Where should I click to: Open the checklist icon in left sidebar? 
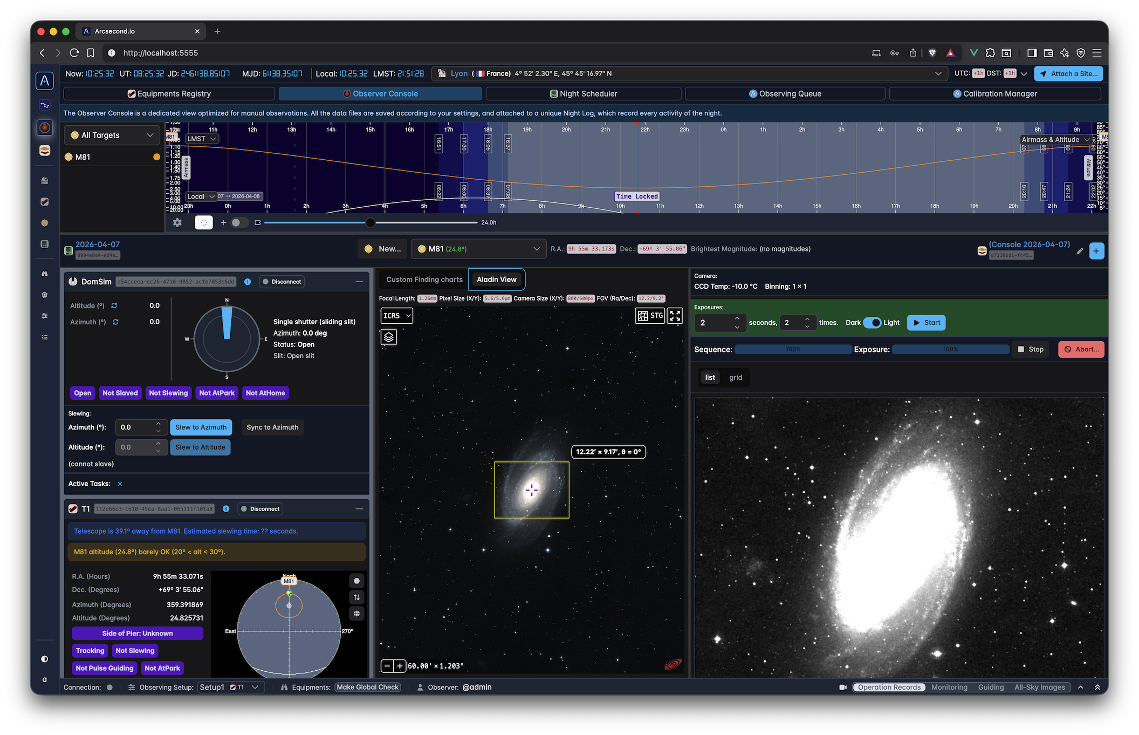[x=45, y=337]
